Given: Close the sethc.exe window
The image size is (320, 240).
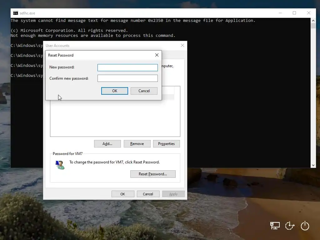Looking at the screenshot, I should pos(308,13).
